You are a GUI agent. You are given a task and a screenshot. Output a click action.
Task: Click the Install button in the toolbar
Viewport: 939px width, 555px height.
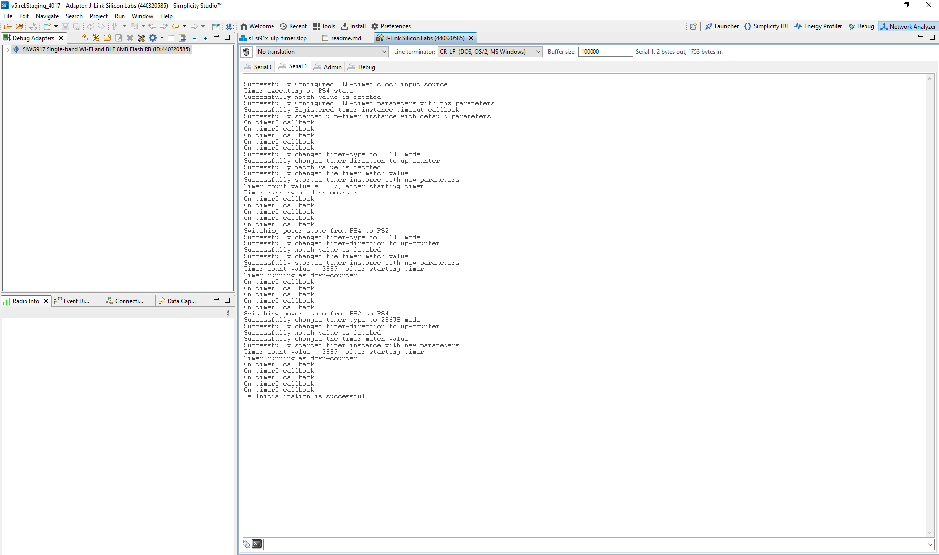[x=353, y=26]
